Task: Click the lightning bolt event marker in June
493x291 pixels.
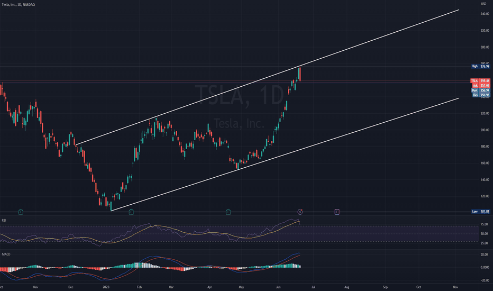Action: (300, 212)
